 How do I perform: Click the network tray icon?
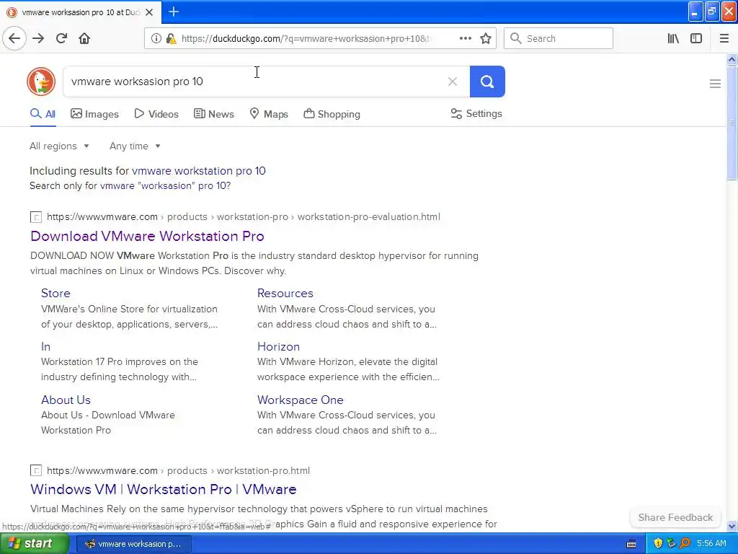pyautogui.click(x=671, y=543)
